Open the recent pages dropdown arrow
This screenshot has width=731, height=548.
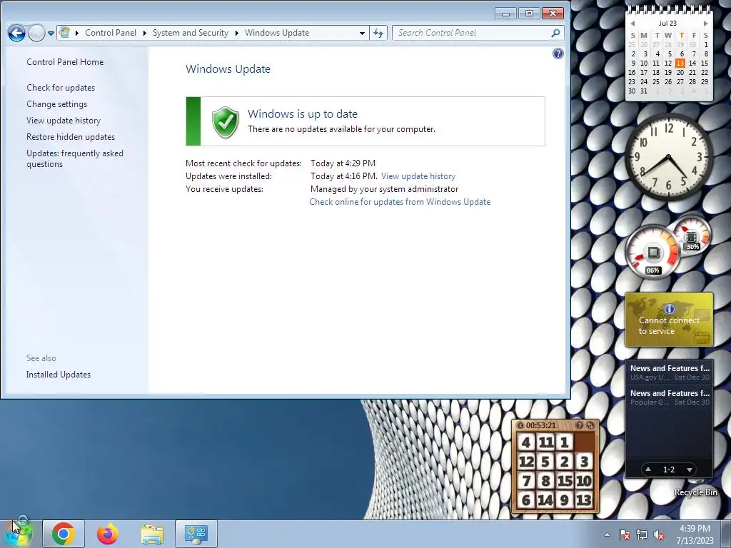(51, 34)
